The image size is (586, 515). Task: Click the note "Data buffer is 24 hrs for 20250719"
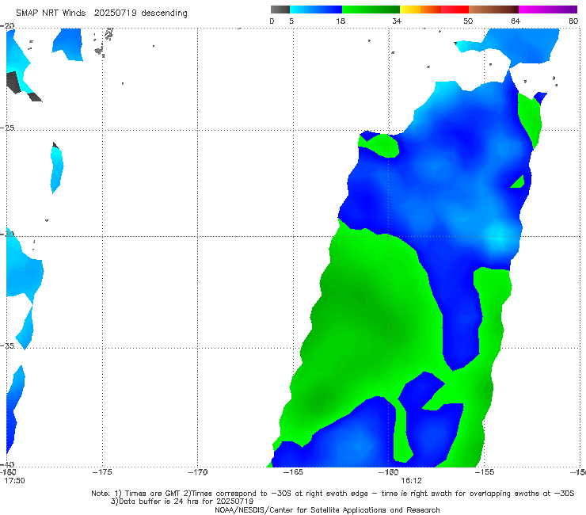point(183,502)
